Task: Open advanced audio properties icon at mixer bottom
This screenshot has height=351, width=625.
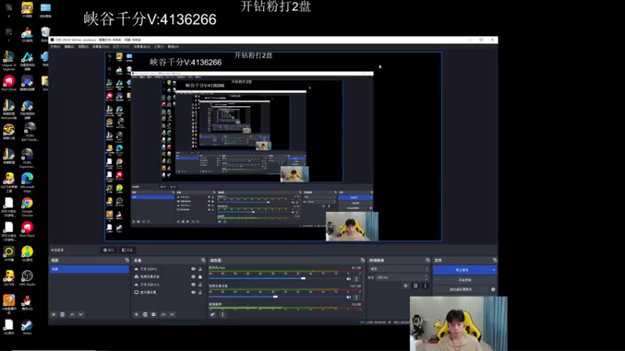Action: click(212, 314)
